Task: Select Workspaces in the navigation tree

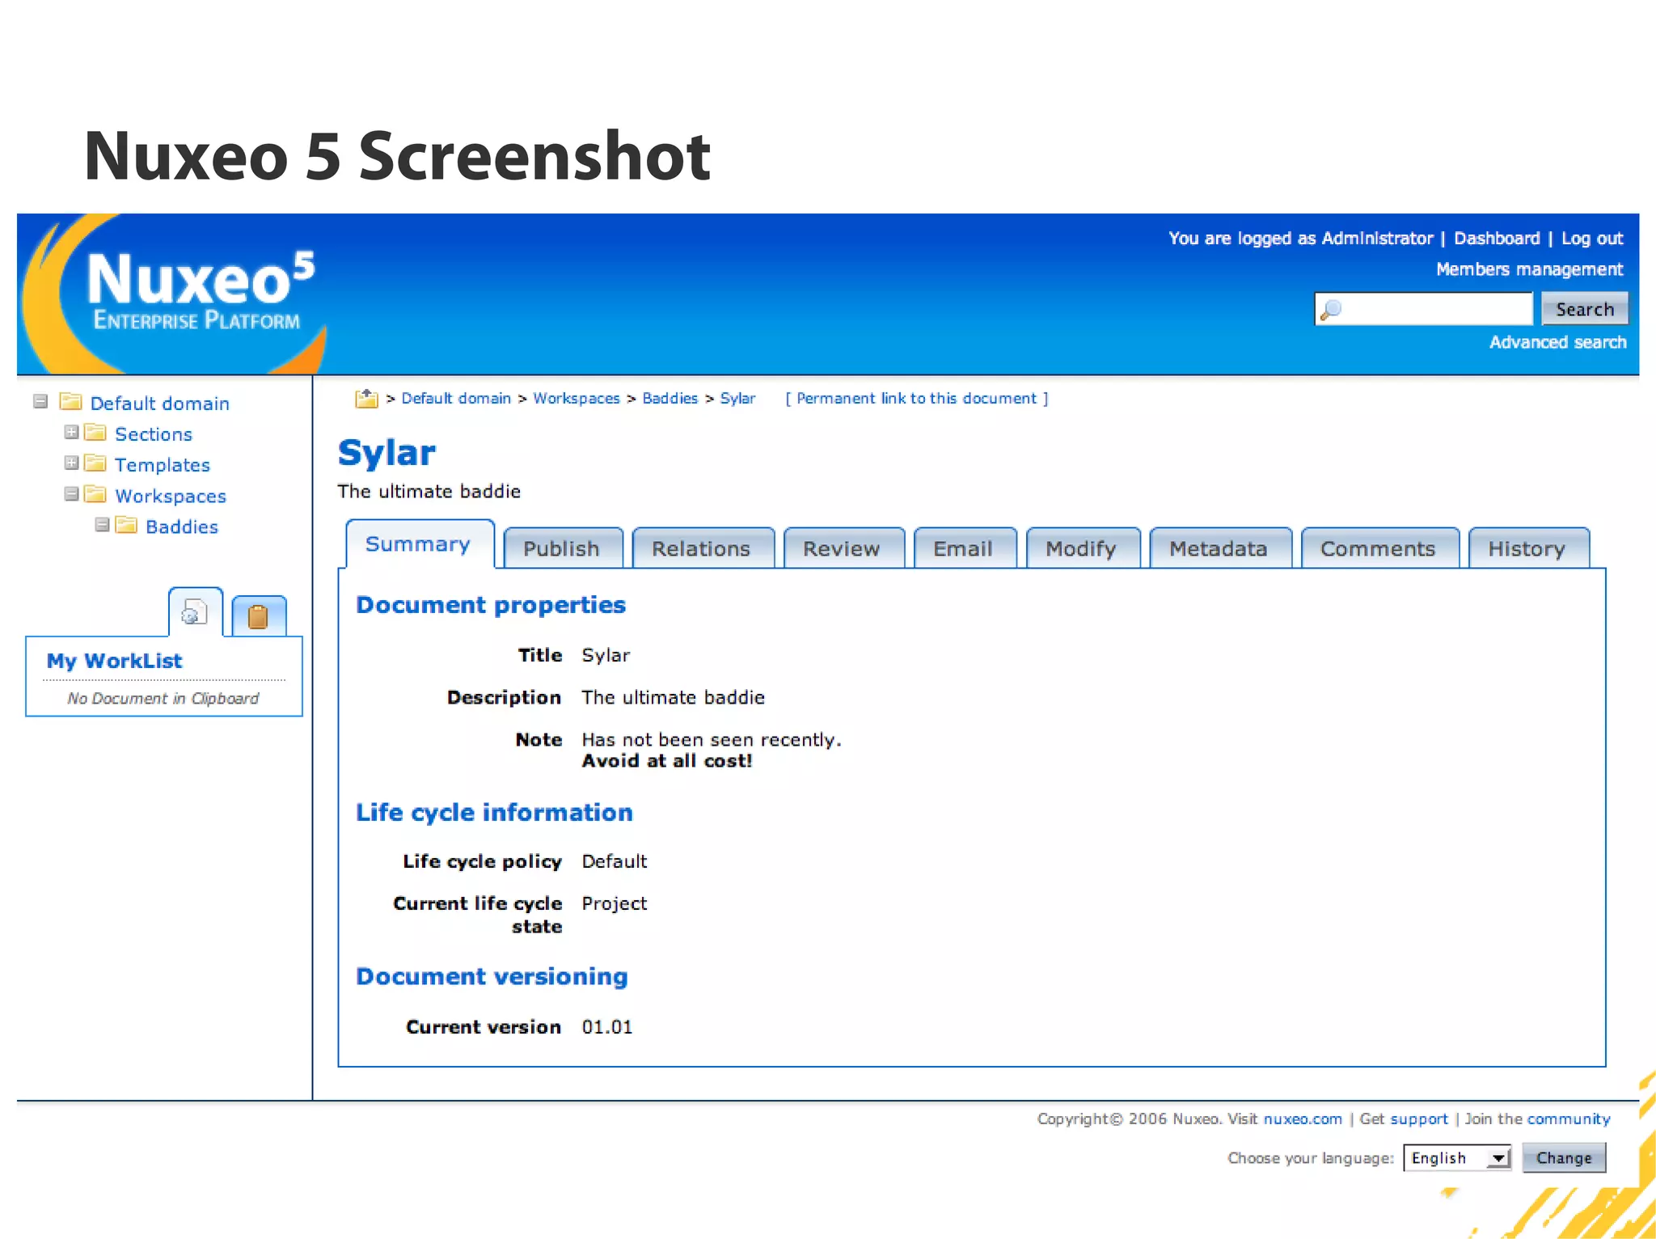Action: (171, 495)
